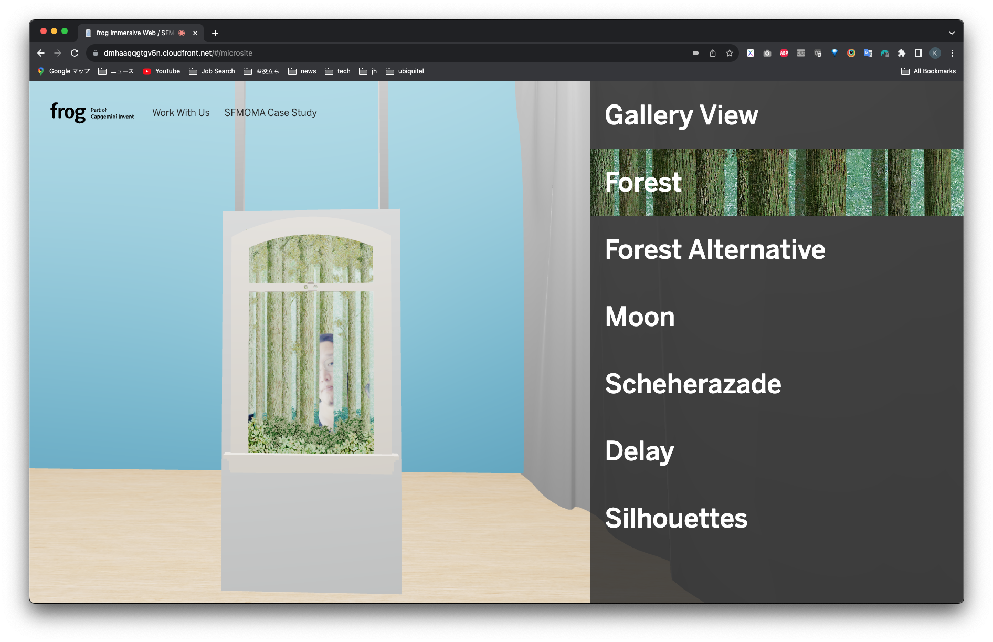Bookmark this page with the star icon
The height and width of the screenshot is (642, 993).
[730, 53]
